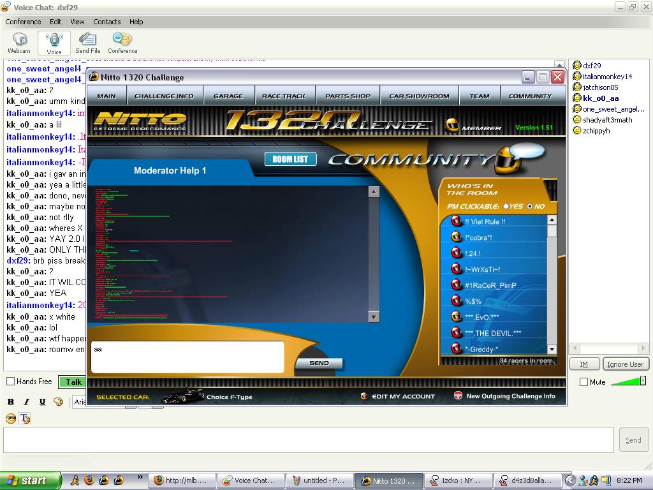Open the Help menu
The width and height of the screenshot is (653, 490).
point(136,22)
